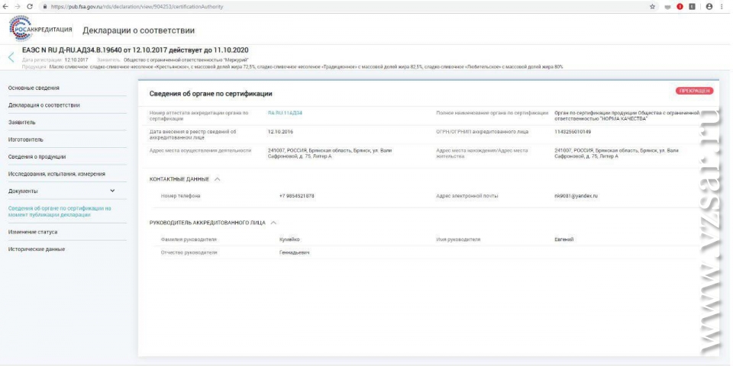733x366 pixels.
Task: Collapse Руководитель аккредитованного лица section
Action: click(273, 223)
